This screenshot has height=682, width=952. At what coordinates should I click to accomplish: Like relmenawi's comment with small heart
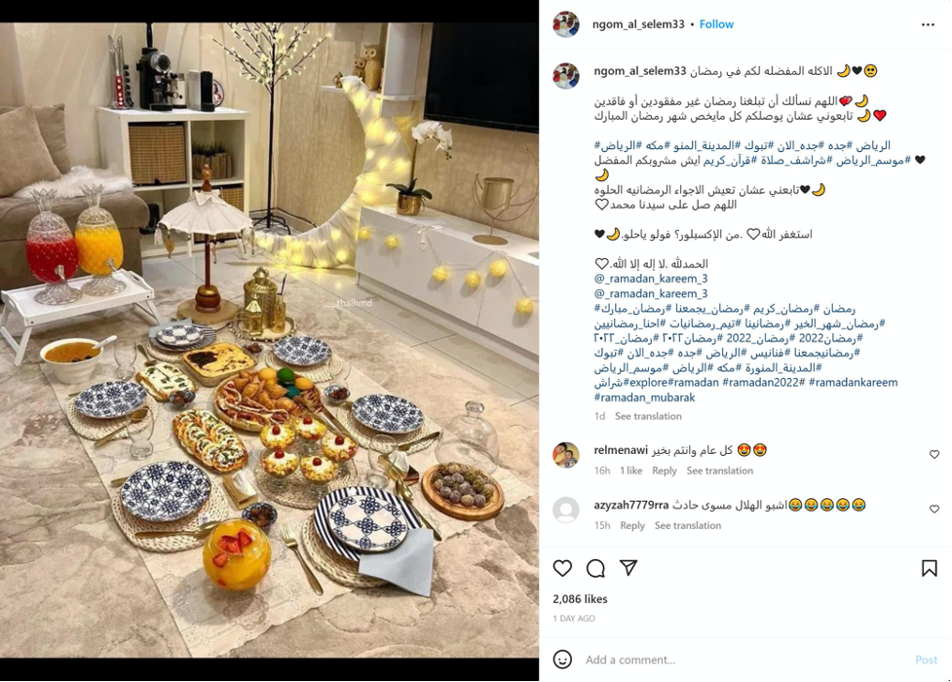[x=934, y=454]
